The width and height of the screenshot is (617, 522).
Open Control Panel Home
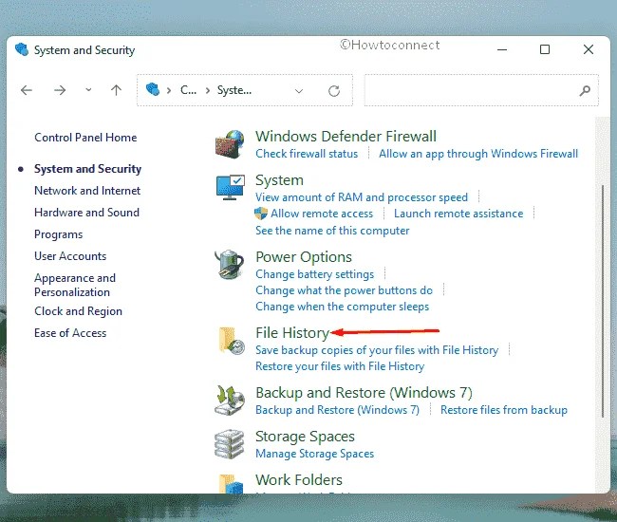(x=85, y=138)
